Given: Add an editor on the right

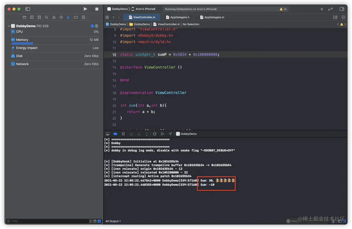Looking at the screenshot, I should [x=343, y=17].
